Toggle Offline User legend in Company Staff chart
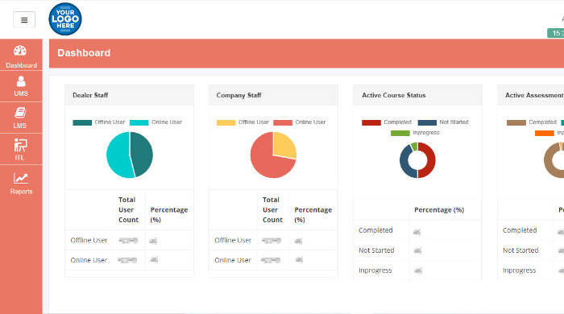 tap(243, 122)
